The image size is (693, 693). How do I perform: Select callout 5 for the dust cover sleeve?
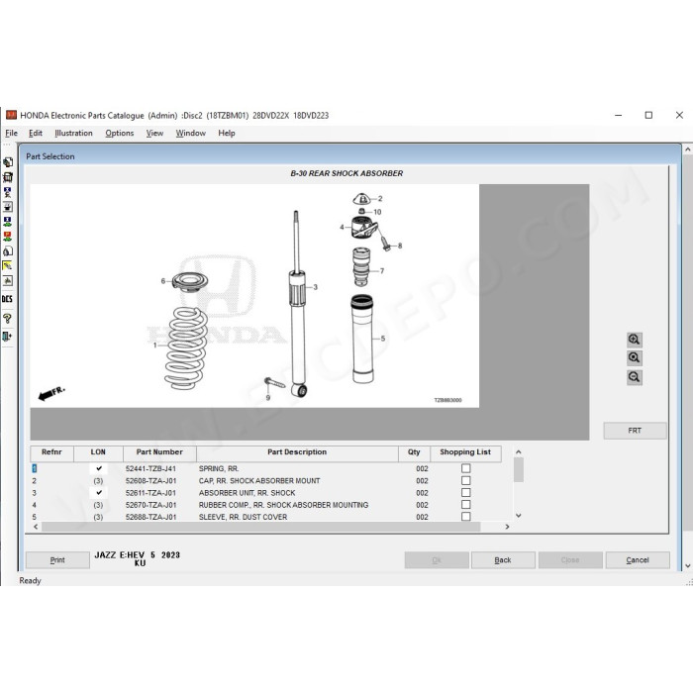click(x=383, y=339)
